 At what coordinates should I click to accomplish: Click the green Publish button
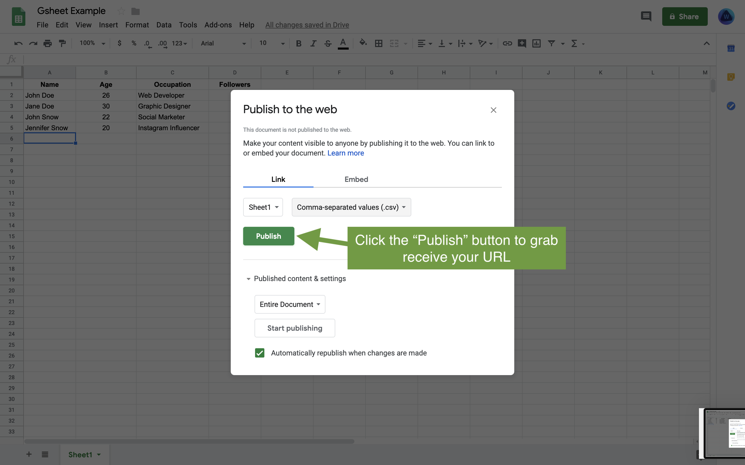tap(269, 236)
